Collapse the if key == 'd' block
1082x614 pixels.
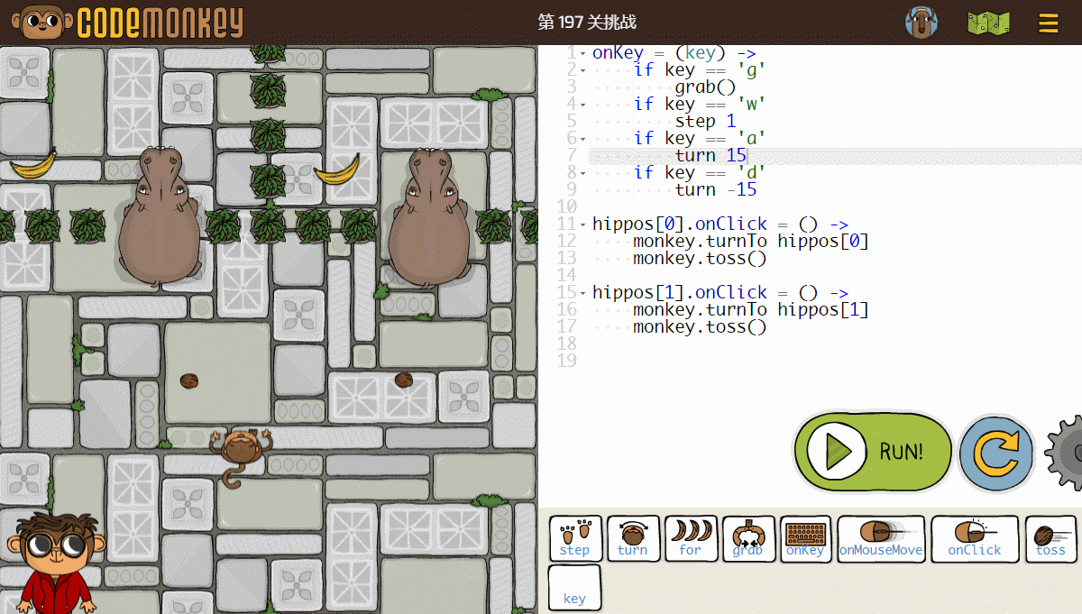pyautogui.click(x=583, y=173)
